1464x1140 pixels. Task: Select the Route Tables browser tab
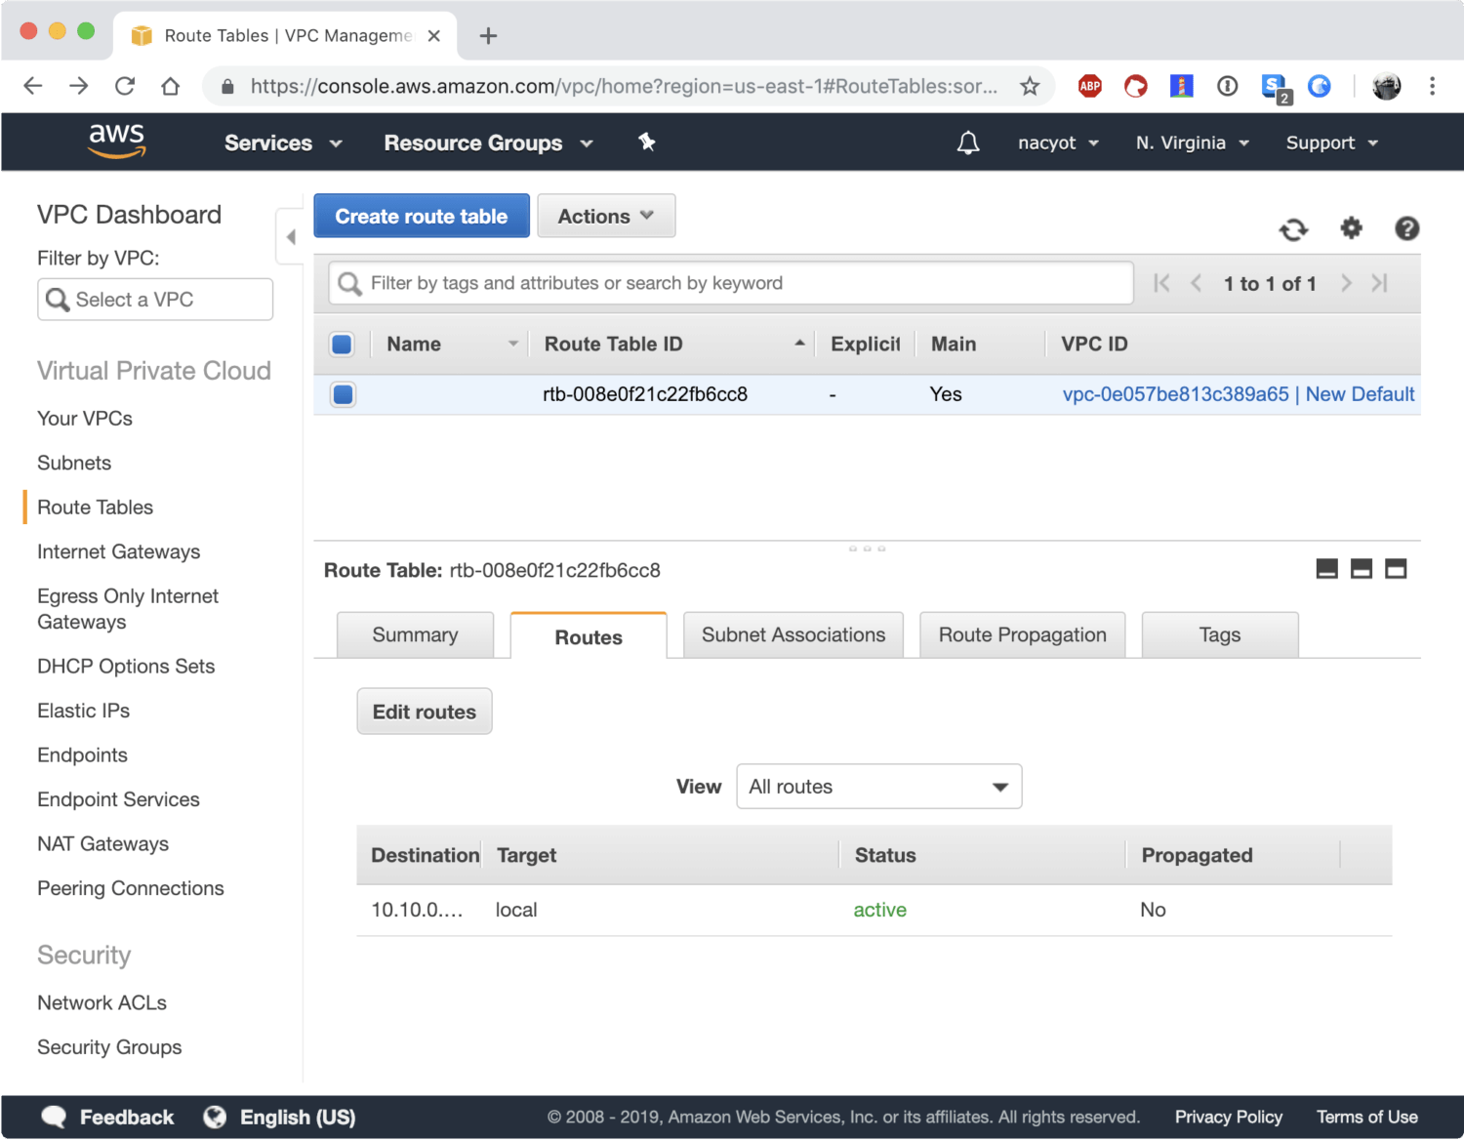[x=285, y=36]
